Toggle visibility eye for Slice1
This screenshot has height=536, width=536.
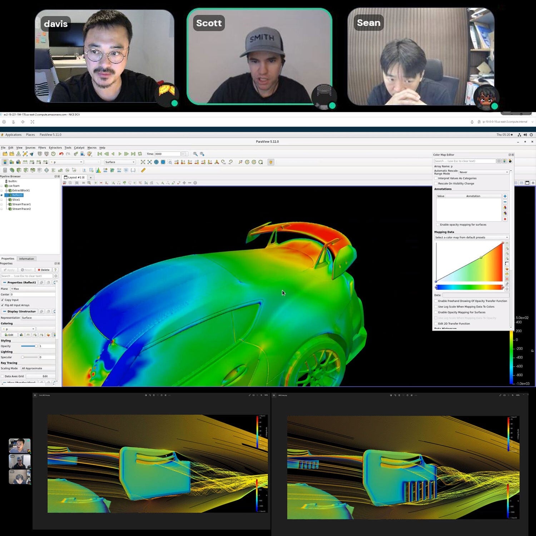point(2,200)
